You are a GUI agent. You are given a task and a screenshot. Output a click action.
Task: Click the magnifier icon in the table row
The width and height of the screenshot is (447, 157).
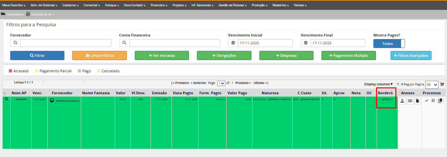click(x=6, y=99)
